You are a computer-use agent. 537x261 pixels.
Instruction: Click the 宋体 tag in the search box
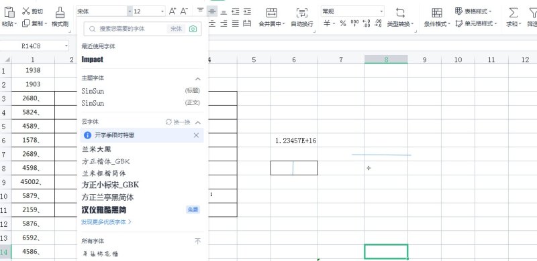[176, 29]
